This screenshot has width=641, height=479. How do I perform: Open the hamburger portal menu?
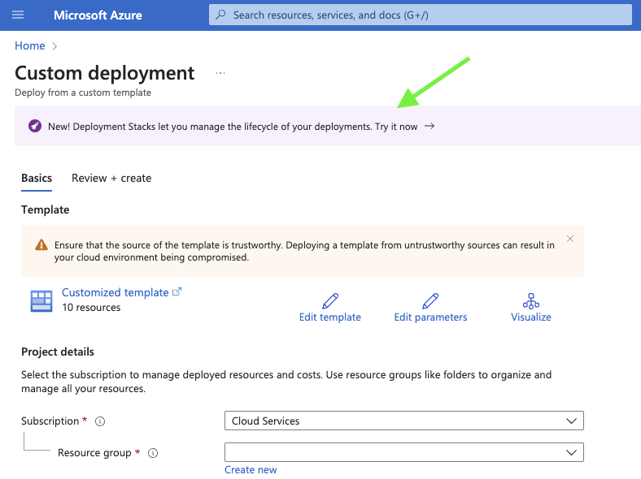pos(18,15)
